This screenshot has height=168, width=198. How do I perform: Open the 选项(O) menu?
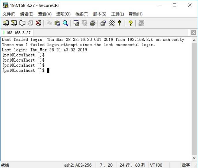tap(63, 14)
